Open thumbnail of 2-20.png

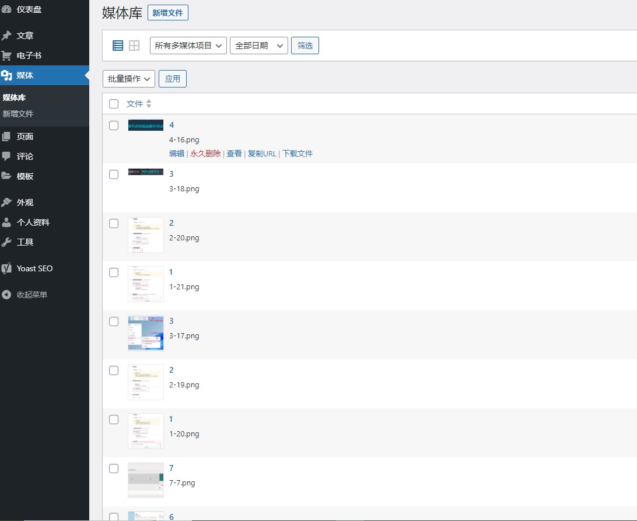pos(146,235)
